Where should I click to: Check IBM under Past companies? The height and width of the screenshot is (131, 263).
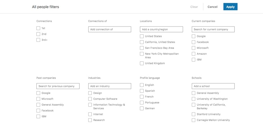pos(38,117)
